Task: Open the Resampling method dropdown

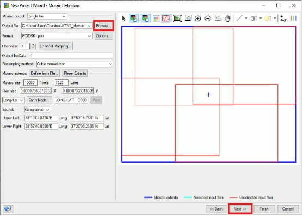Action: tap(75, 64)
